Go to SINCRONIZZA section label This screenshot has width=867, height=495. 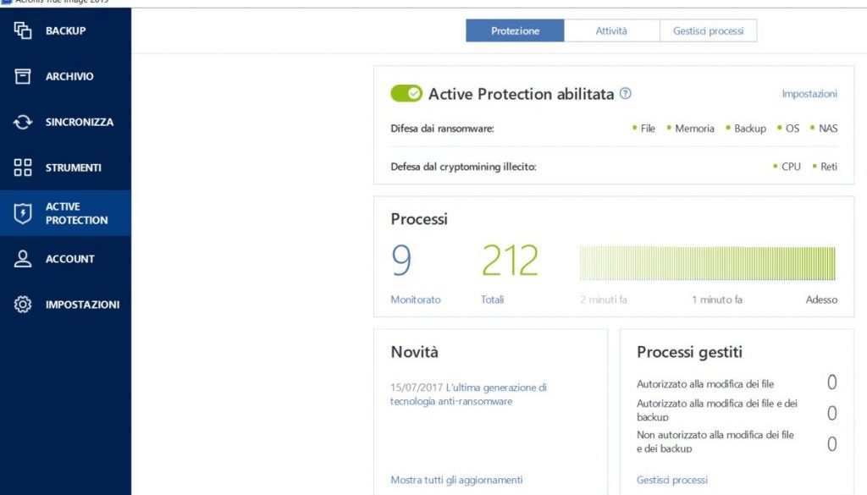click(x=79, y=122)
